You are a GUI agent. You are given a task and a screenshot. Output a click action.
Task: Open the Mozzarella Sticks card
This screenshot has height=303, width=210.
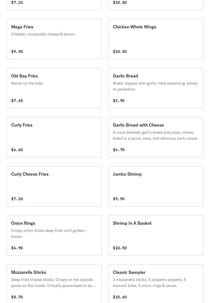point(54,284)
